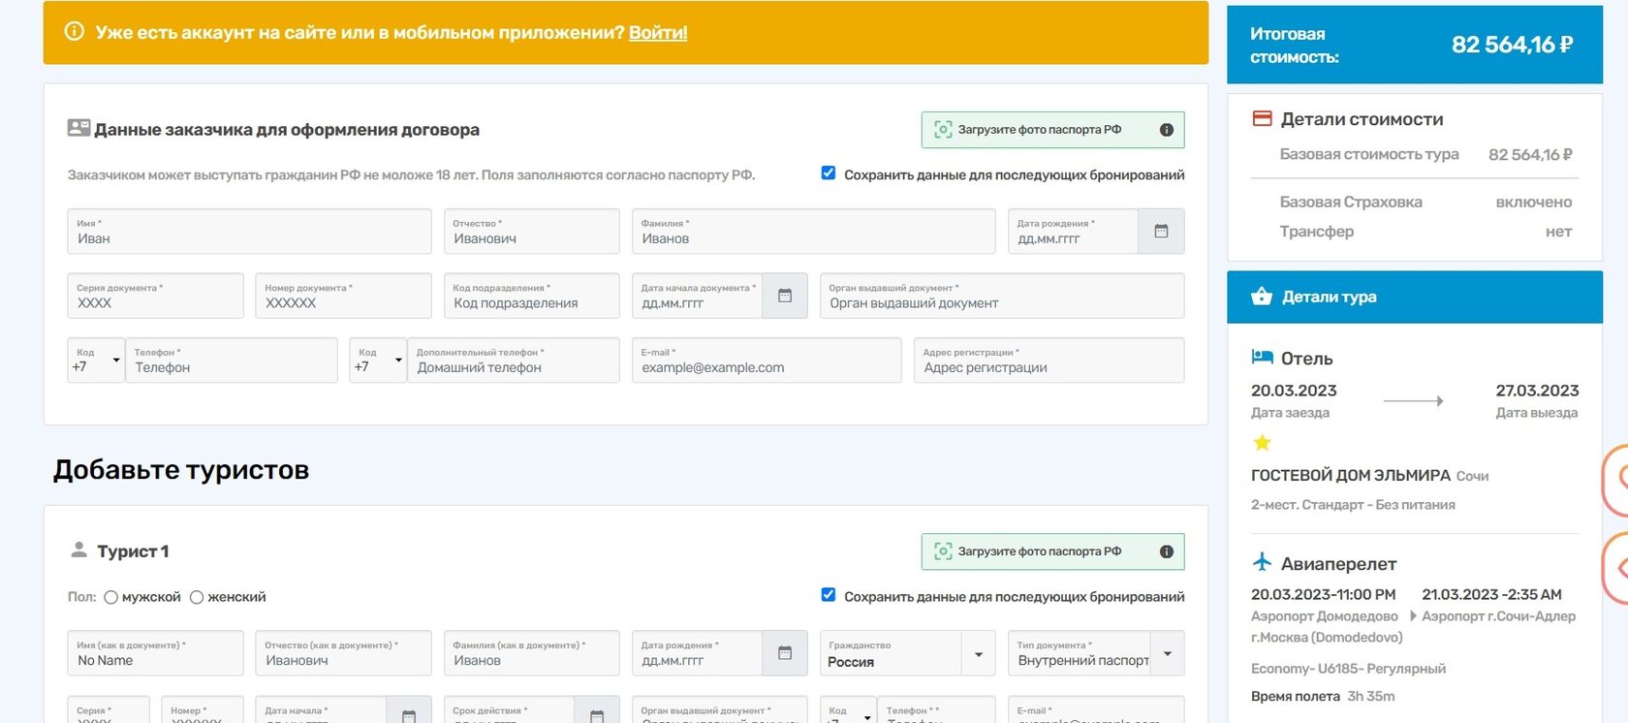
Task: Click customer Телефон input field
Action: 231,360
